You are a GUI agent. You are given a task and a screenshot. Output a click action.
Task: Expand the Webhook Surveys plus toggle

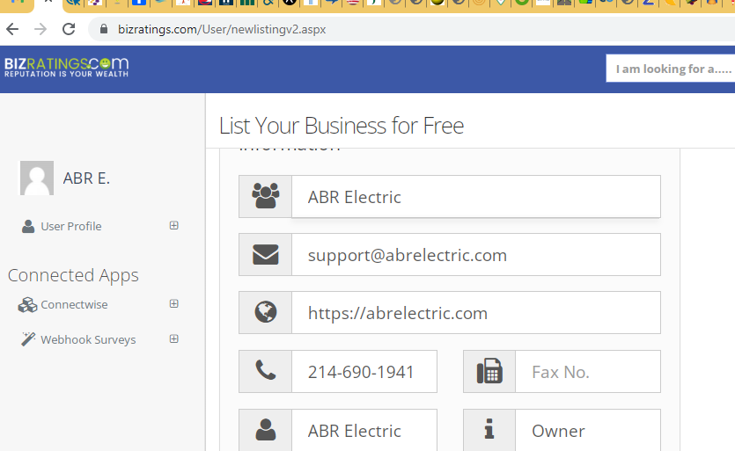coord(174,339)
